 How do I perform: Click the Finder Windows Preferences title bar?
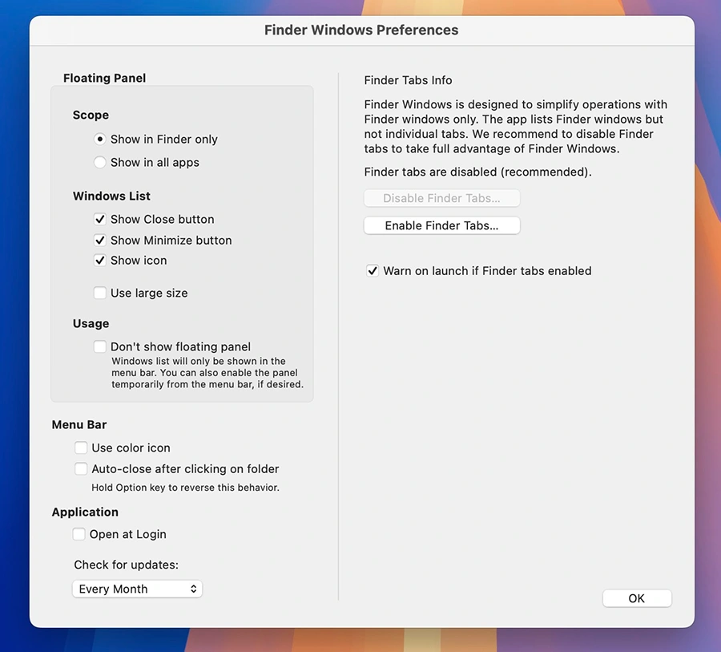click(361, 30)
